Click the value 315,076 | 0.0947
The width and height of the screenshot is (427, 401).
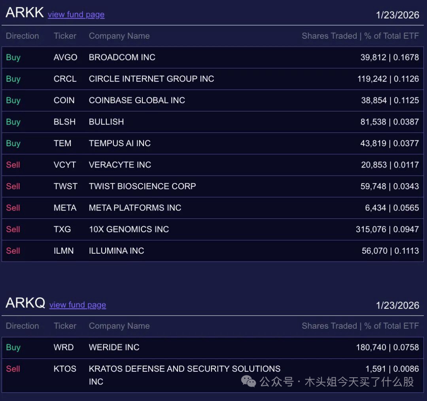(387, 229)
